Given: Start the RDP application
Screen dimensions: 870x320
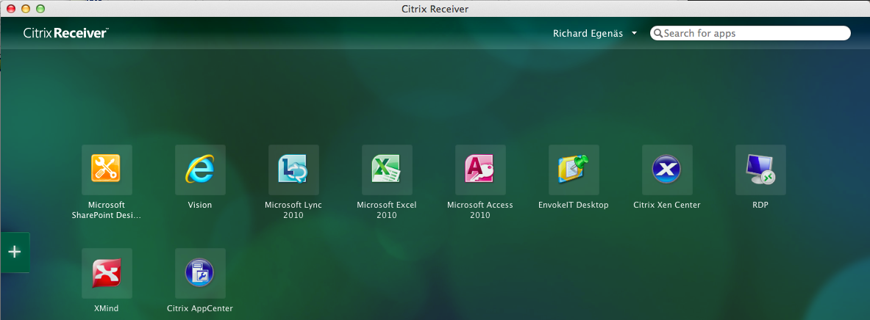Looking at the screenshot, I should tap(760, 170).
